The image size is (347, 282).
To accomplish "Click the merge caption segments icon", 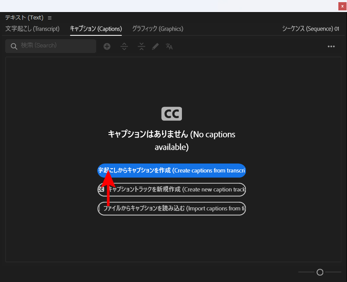I will pos(141,47).
